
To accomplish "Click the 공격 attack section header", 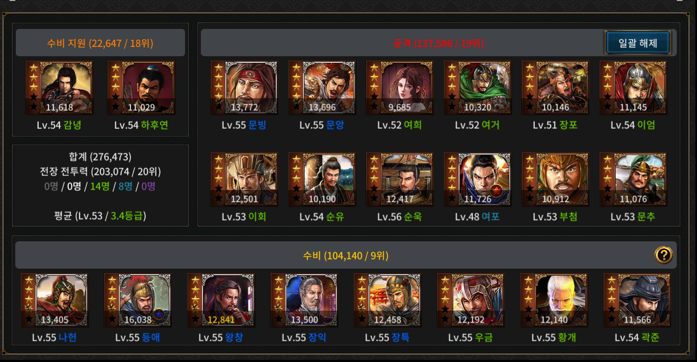I will click(439, 43).
